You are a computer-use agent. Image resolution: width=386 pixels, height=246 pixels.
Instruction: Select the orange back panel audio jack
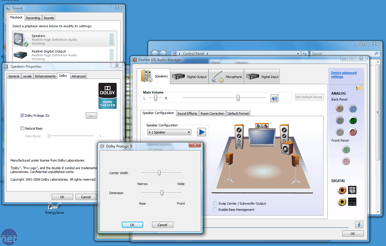(x=340, y=109)
